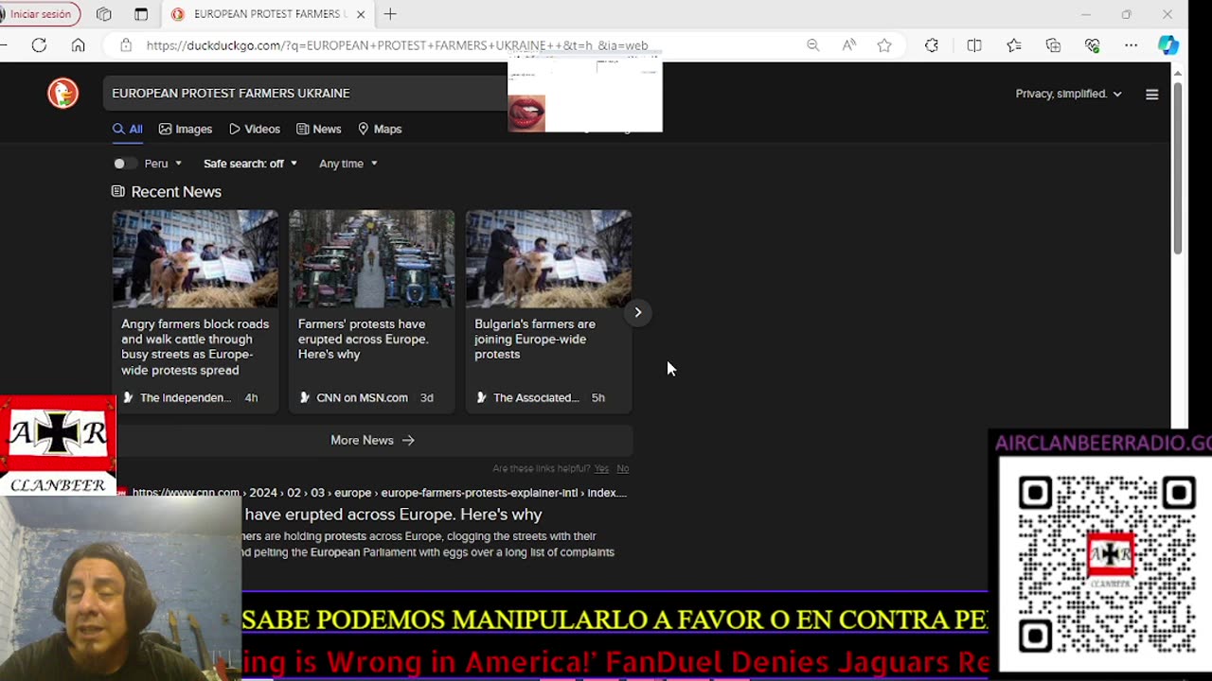The height and width of the screenshot is (681, 1212).
Task: Read Farmers' protests have erupted headline card
Action: [x=363, y=339]
